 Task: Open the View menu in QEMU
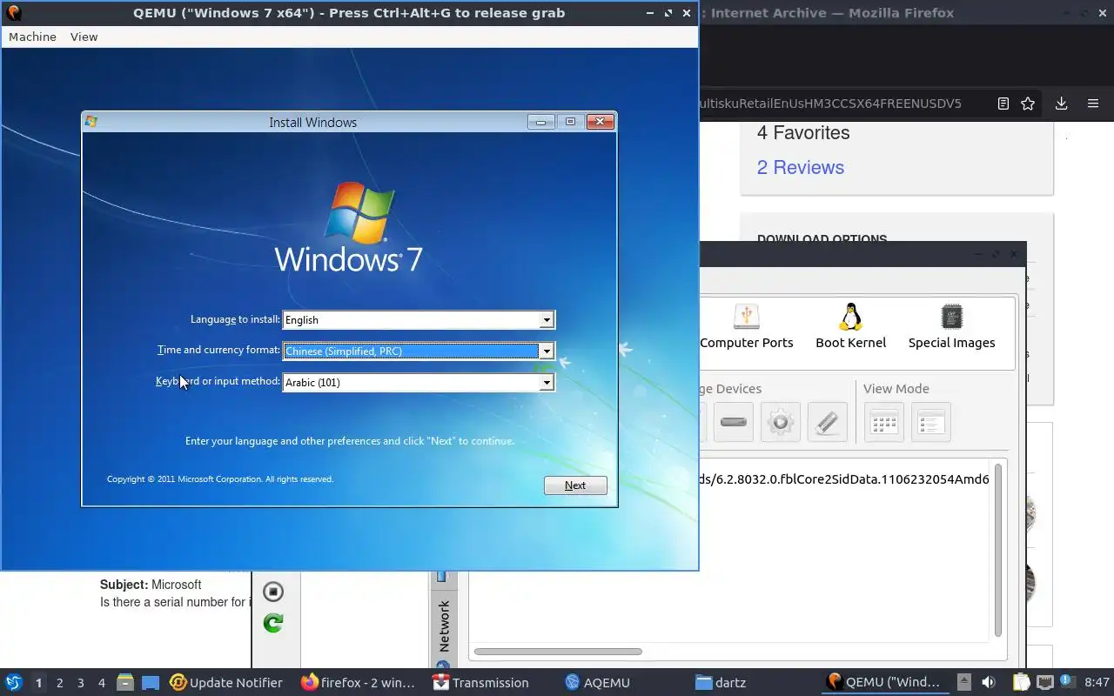point(84,37)
